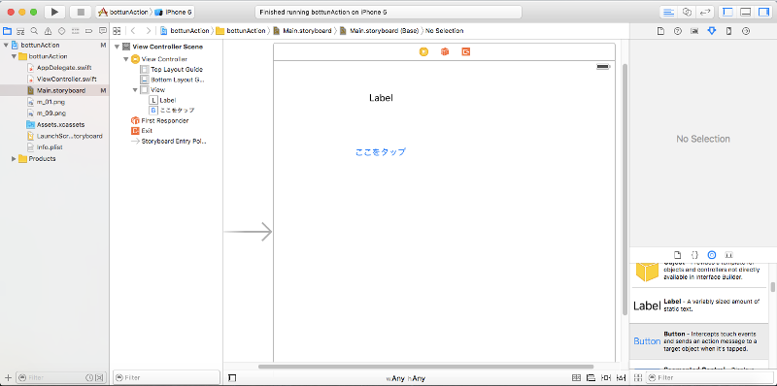This screenshot has height=386, width=777.
Task: Toggle recently modified files filter
Action: click(x=89, y=377)
